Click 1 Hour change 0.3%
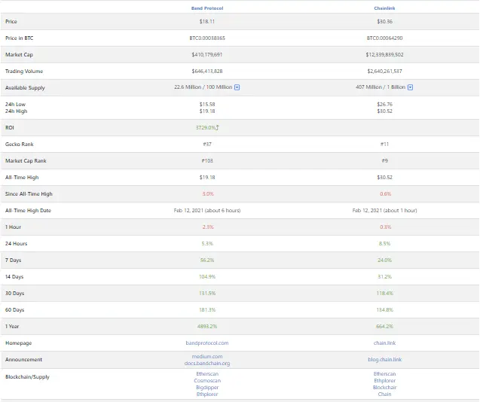Image resolution: width=480 pixels, height=402 pixels. click(385, 227)
